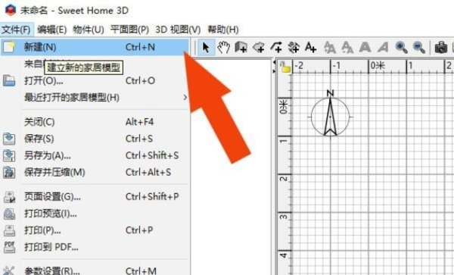Open the 编辑(E) menu
The height and width of the screenshot is (275, 454).
[x=51, y=30]
